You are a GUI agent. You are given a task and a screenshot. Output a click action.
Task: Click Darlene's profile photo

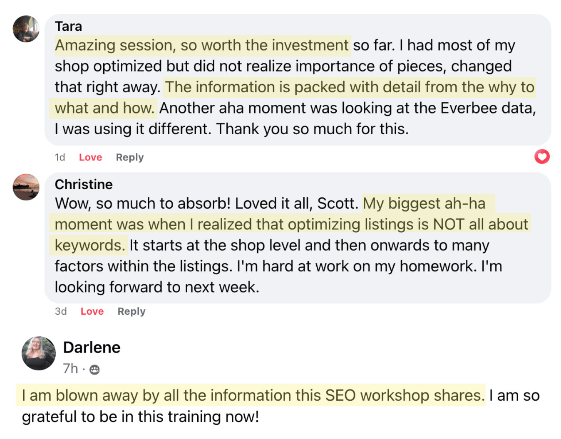pyautogui.click(x=39, y=353)
